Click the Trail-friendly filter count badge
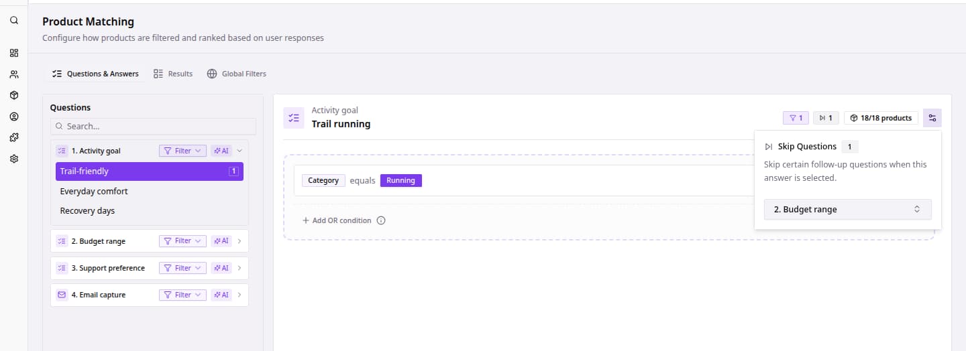The width and height of the screenshot is (966, 351). [233, 171]
